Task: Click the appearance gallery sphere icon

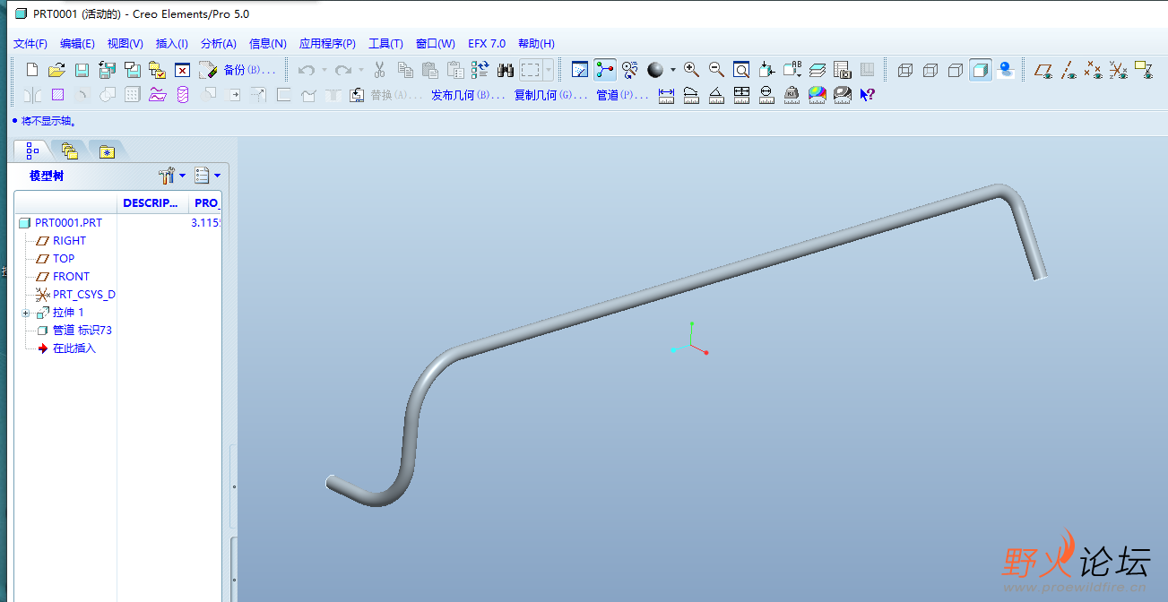Action: [x=655, y=70]
